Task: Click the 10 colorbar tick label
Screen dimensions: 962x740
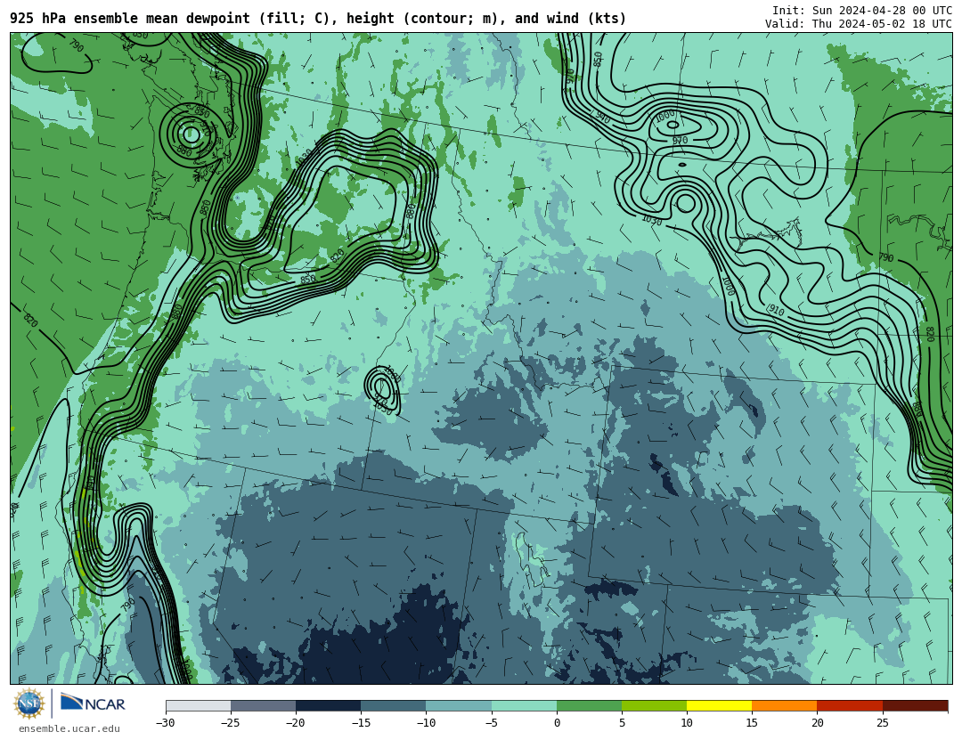Action: pyautogui.click(x=687, y=723)
